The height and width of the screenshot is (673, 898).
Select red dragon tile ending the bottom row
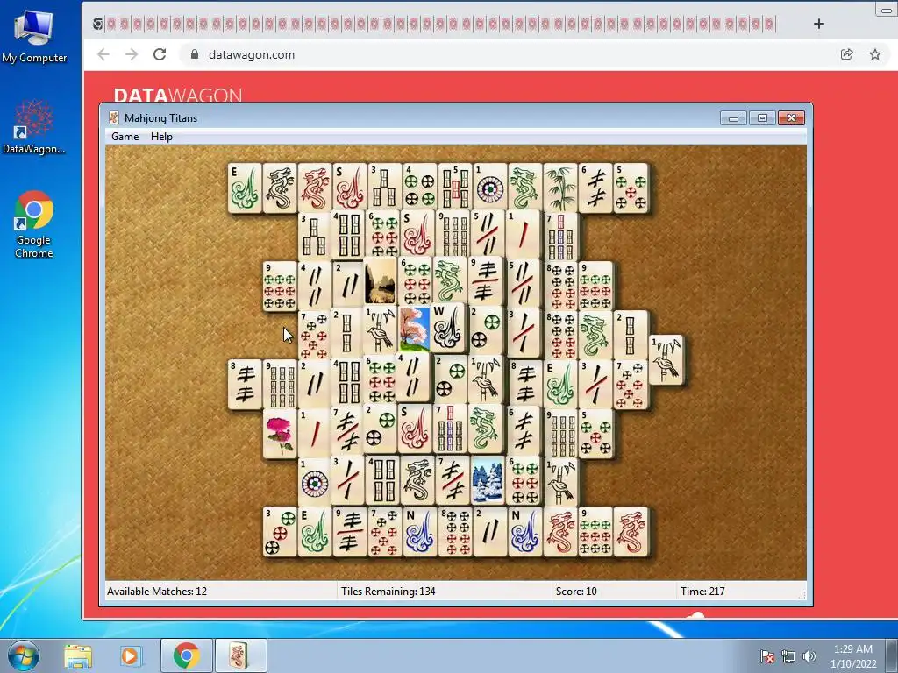click(631, 532)
